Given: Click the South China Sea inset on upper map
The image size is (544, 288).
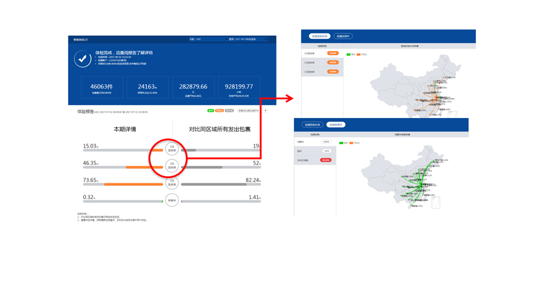Looking at the screenshot, I should (453, 115).
